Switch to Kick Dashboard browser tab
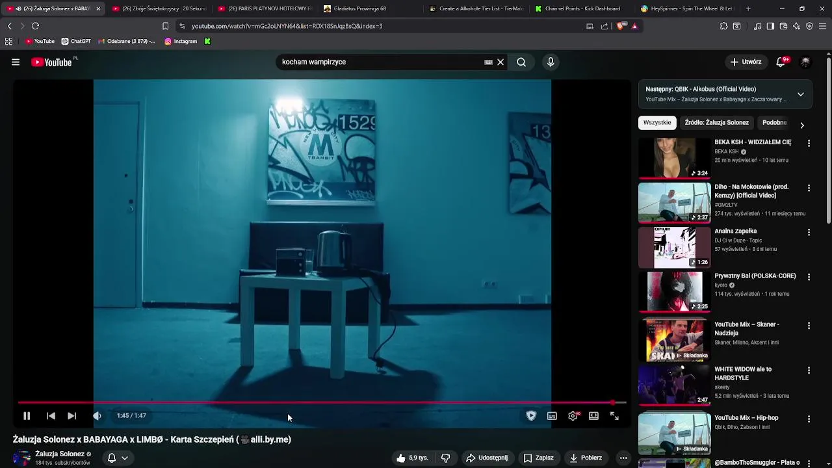This screenshot has width=832, height=468. click(582, 8)
